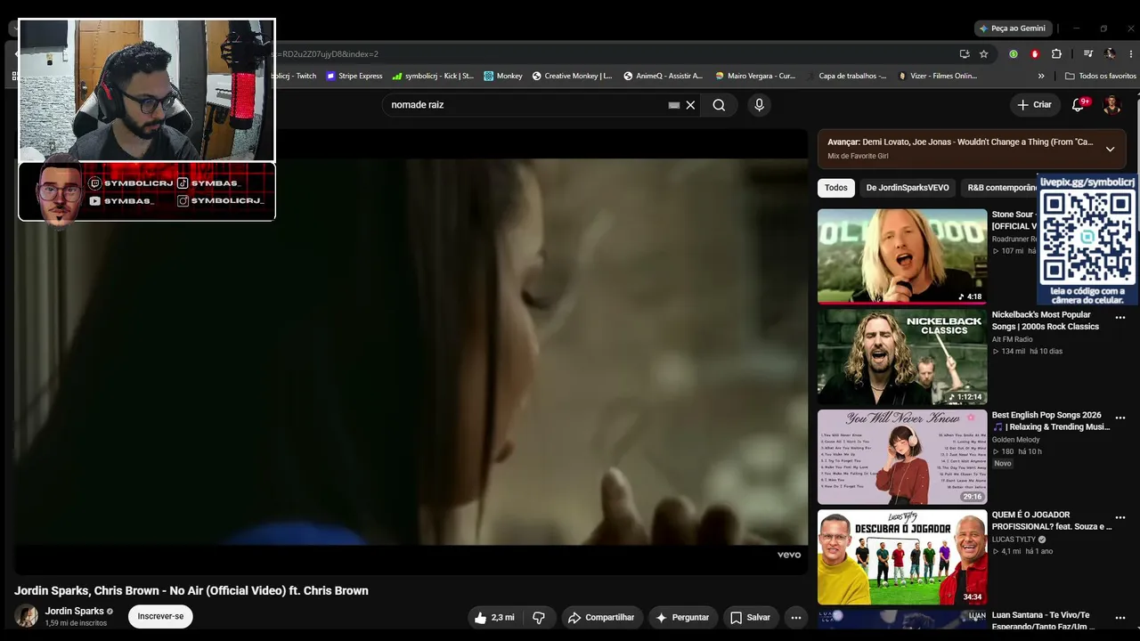This screenshot has height=641, width=1140.
Task: Click the install app icon in address bar
Action: click(x=965, y=53)
